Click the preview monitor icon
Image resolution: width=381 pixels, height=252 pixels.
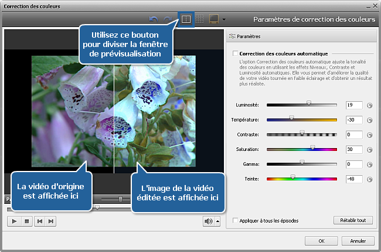point(215,19)
